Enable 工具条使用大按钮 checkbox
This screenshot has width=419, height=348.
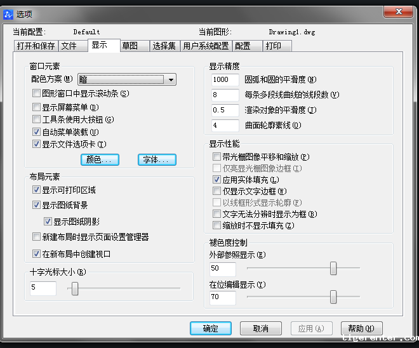37,119
